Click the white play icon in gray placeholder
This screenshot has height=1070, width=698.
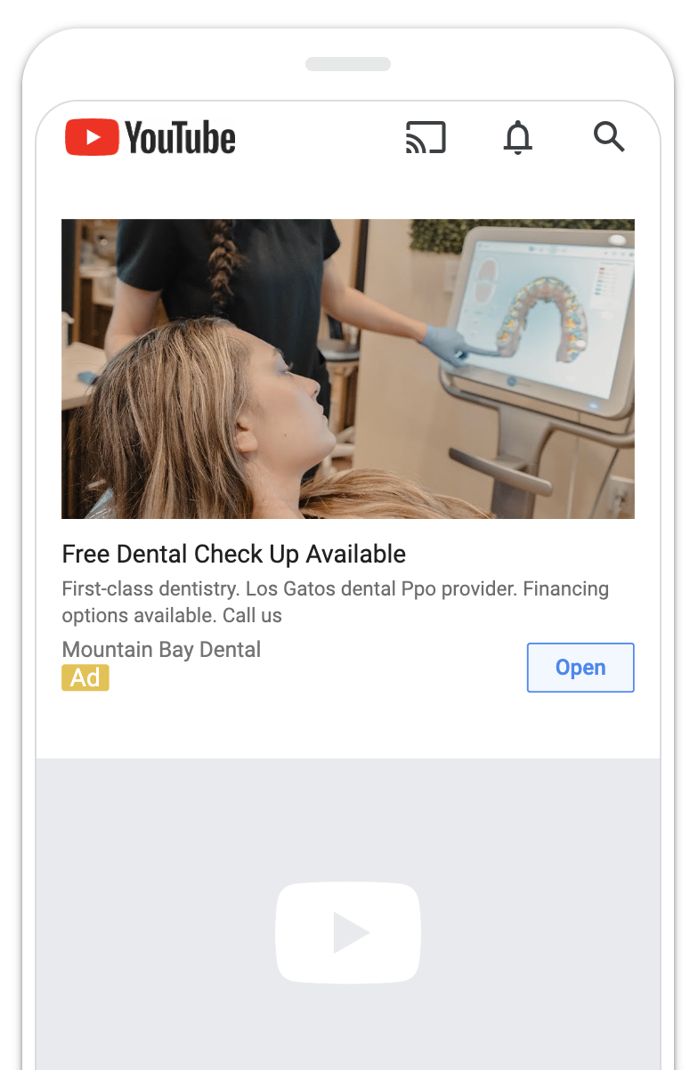tap(348, 933)
